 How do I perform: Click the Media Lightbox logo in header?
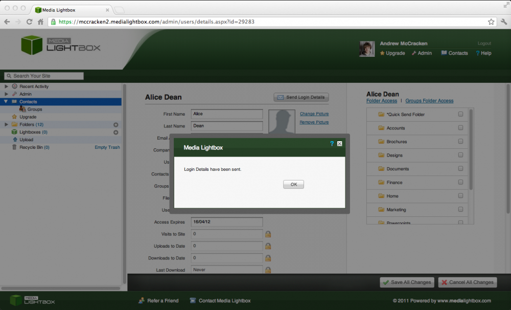pyautogui.click(x=61, y=46)
